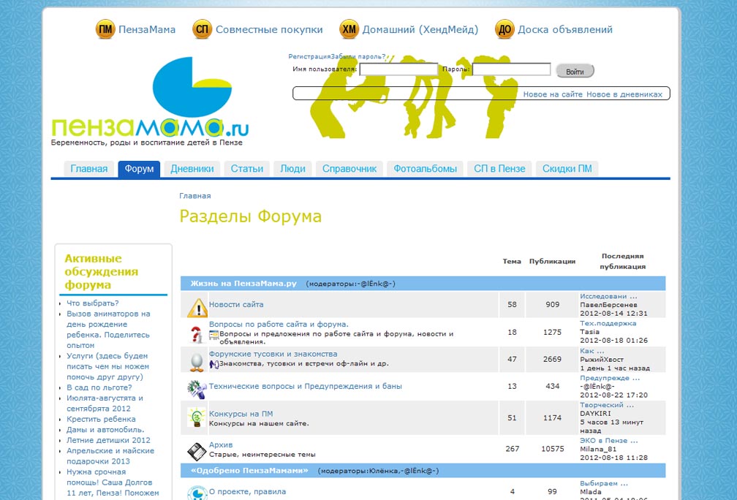737x500 pixels.
Task: Open Новое на сайте link
Action: coord(553,94)
